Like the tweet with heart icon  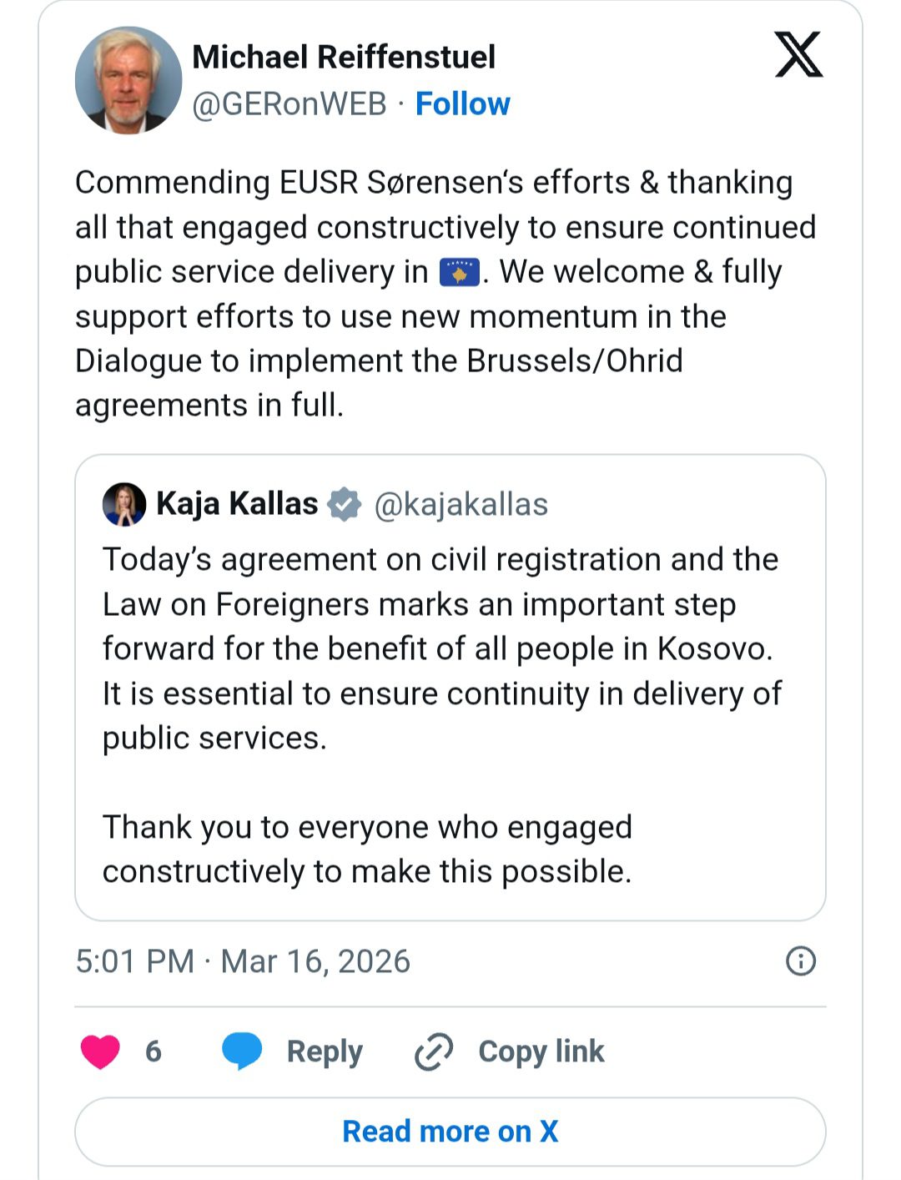pos(100,1051)
